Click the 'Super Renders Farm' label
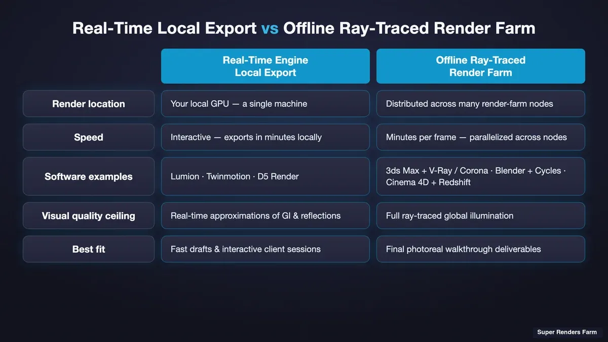The image size is (608, 342). [567, 332]
